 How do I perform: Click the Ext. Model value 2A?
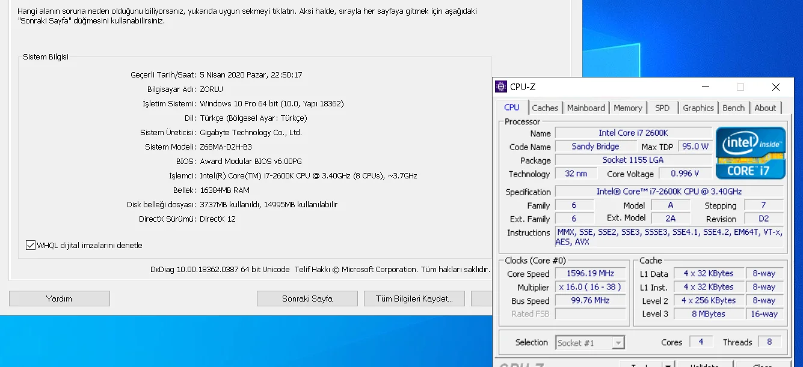671,219
